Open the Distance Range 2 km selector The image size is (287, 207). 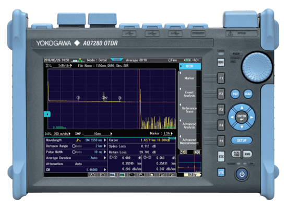76,146
